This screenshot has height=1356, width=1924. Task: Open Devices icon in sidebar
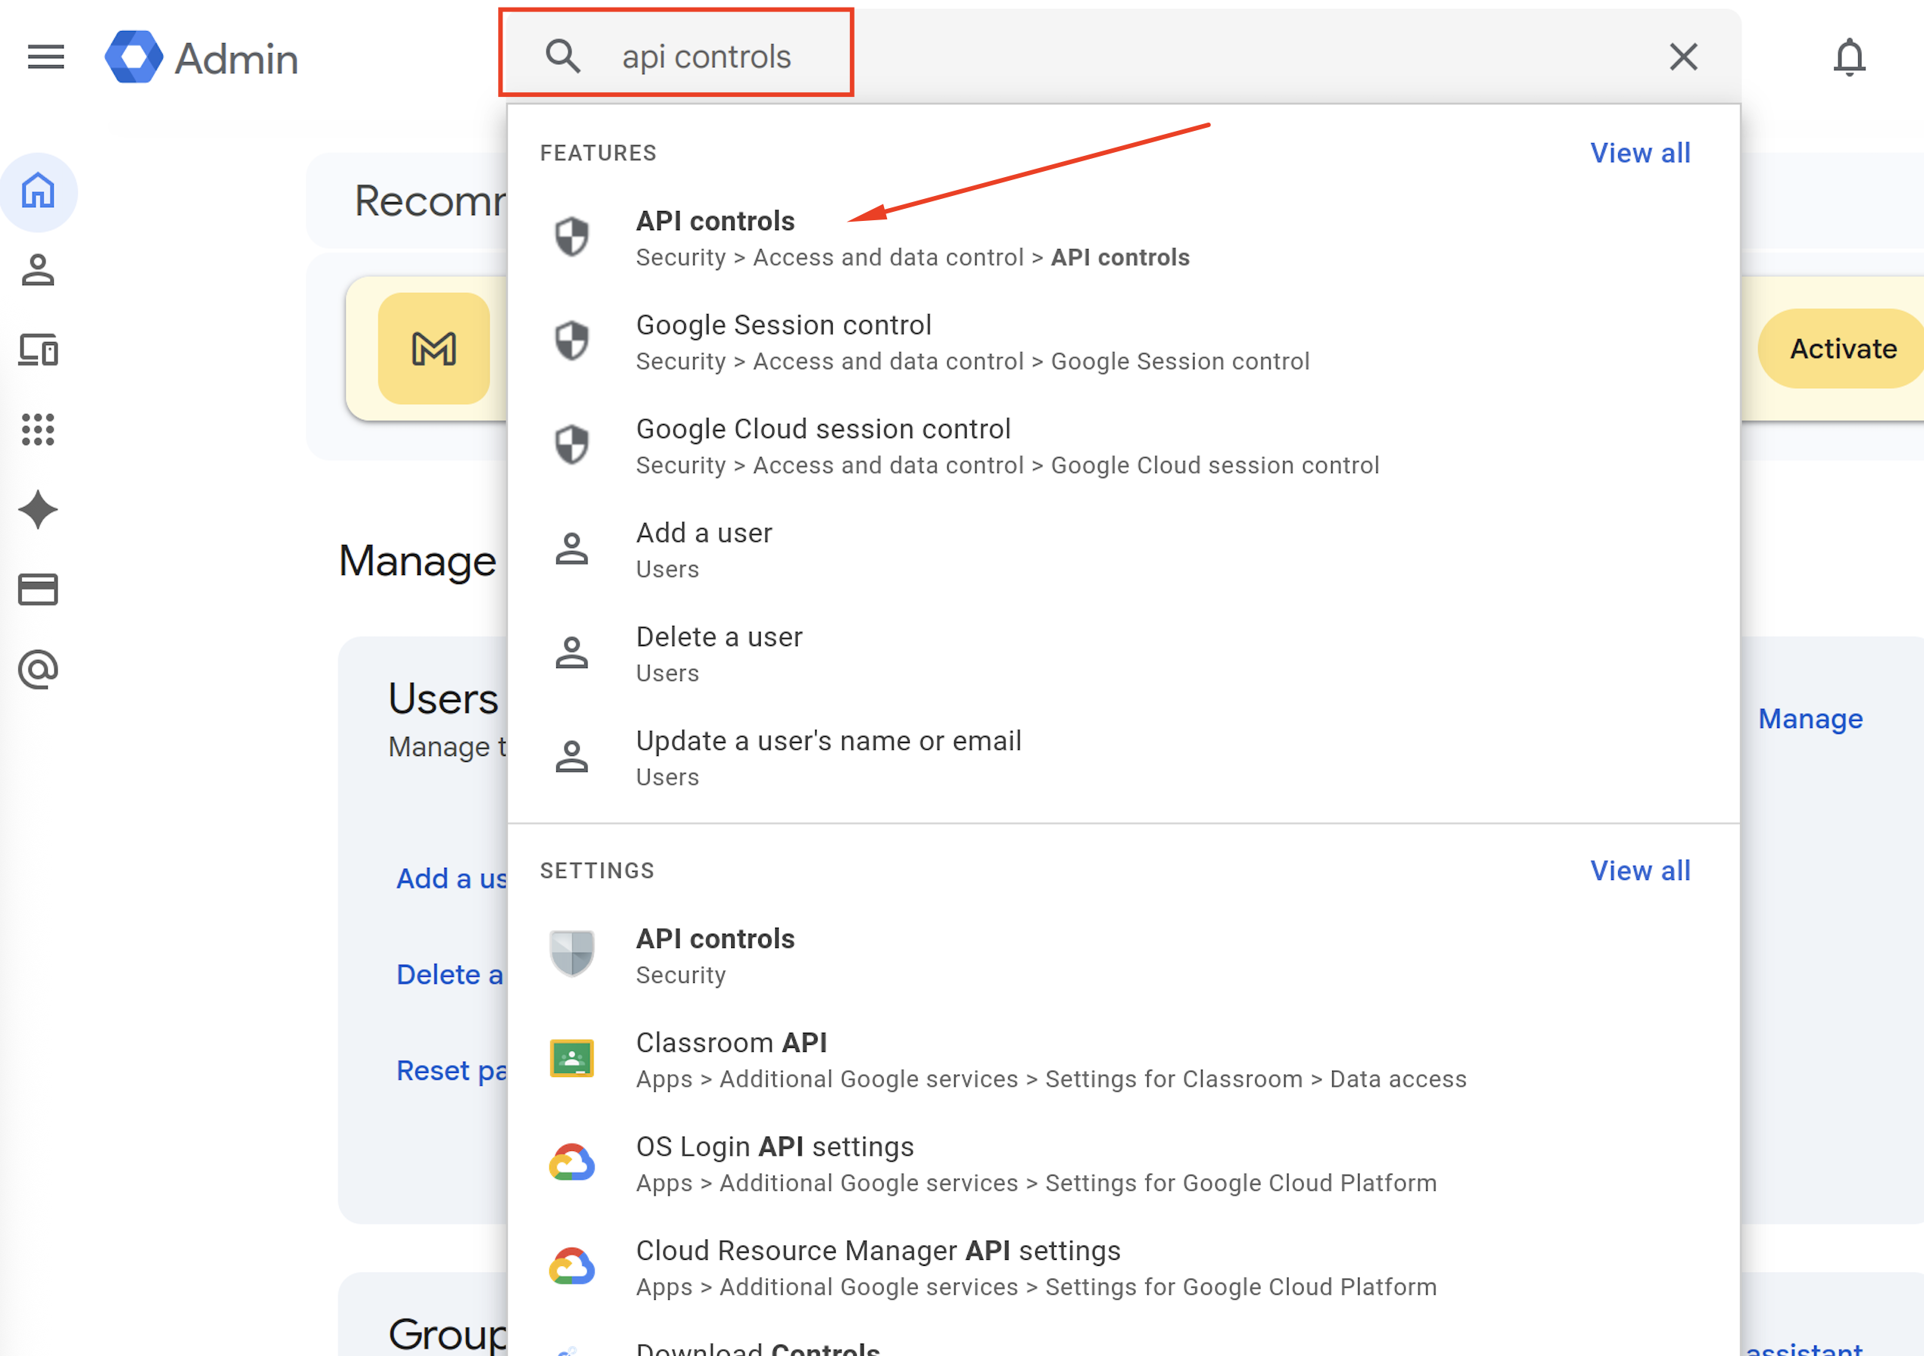coord(39,350)
